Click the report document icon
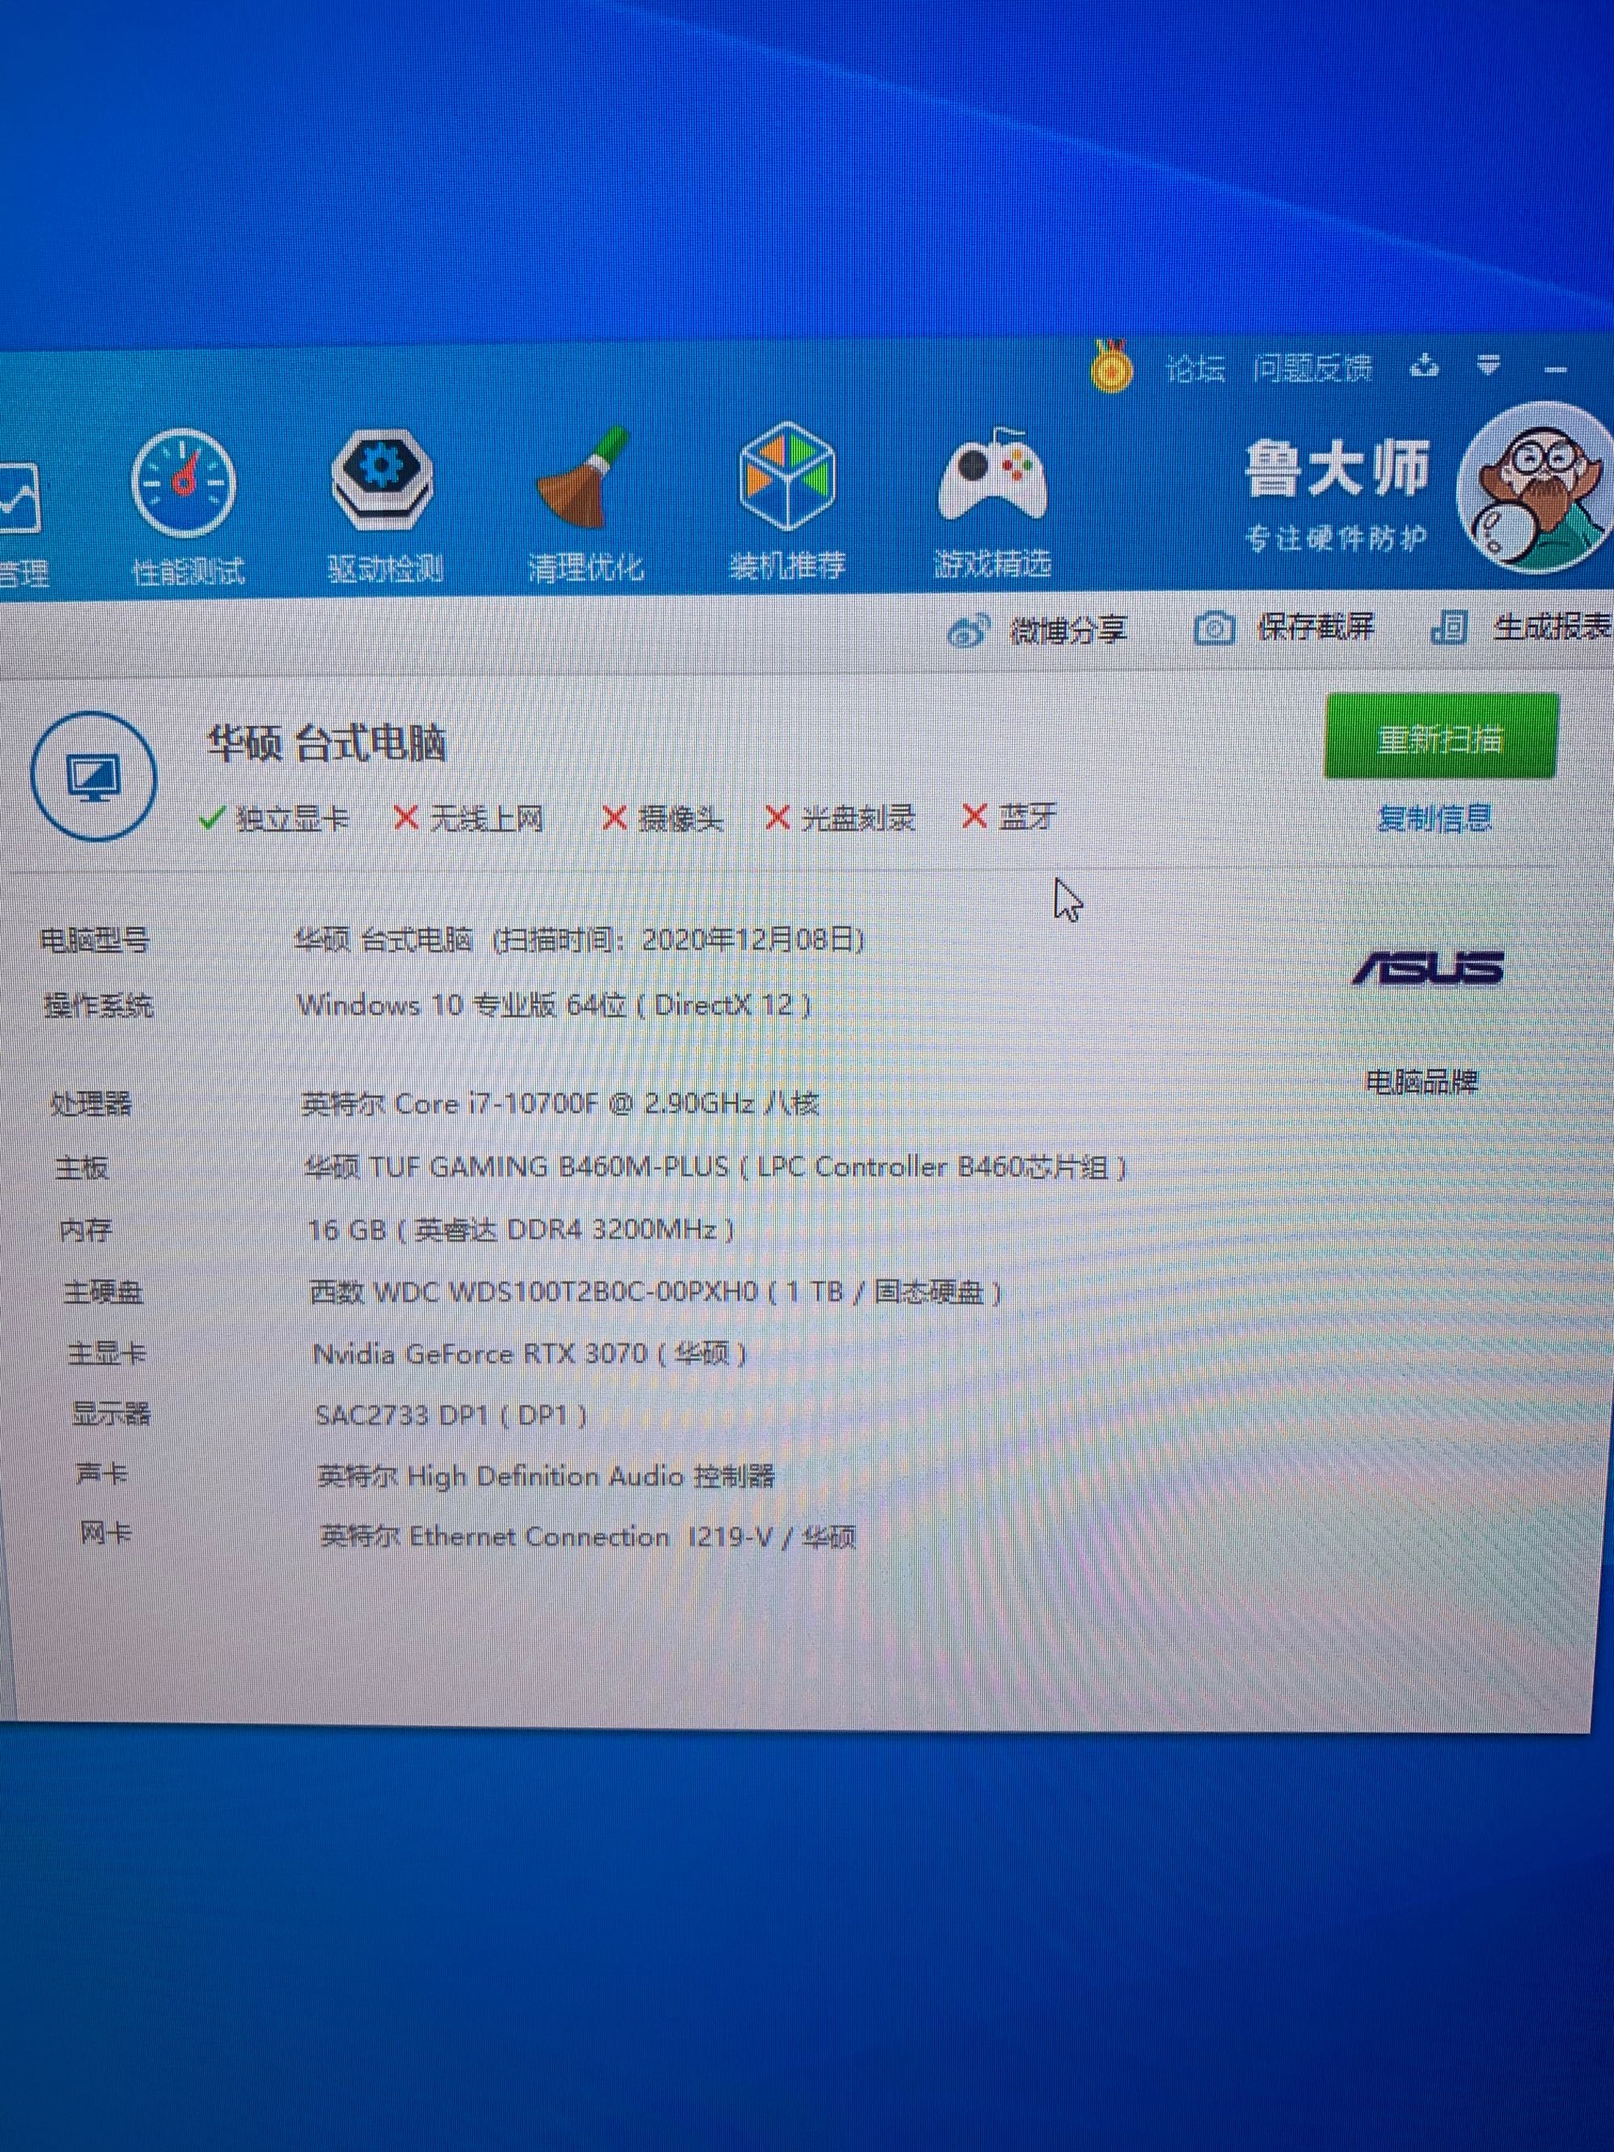 [x=1449, y=627]
